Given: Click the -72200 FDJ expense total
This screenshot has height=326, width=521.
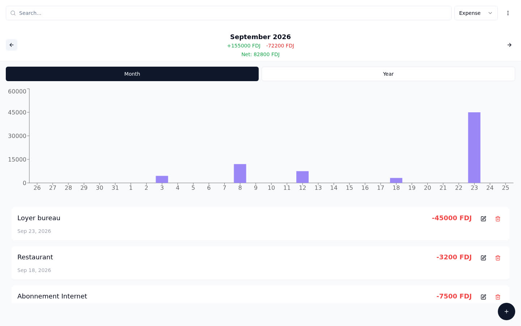Looking at the screenshot, I should 280,46.
